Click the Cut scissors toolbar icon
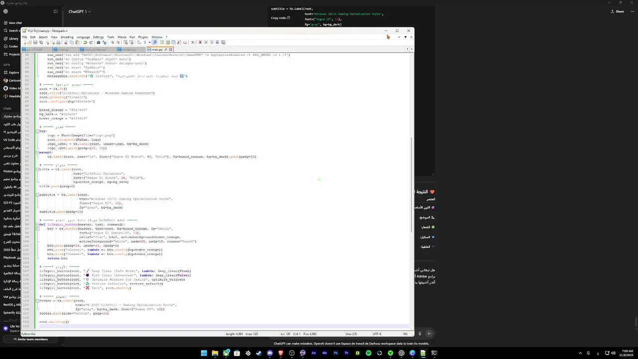638x359 pixels. pos(66,42)
